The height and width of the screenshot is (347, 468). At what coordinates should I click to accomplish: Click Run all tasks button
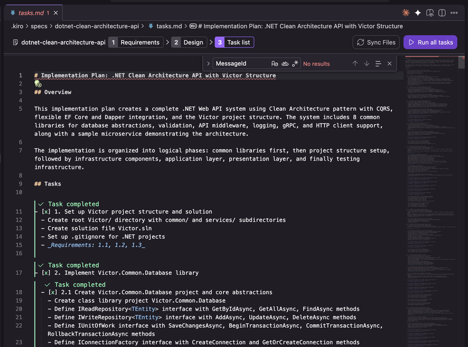pyautogui.click(x=431, y=42)
